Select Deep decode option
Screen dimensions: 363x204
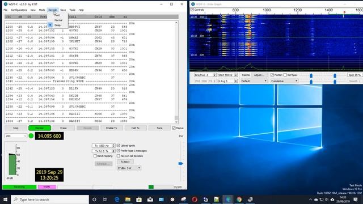(57, 25)
